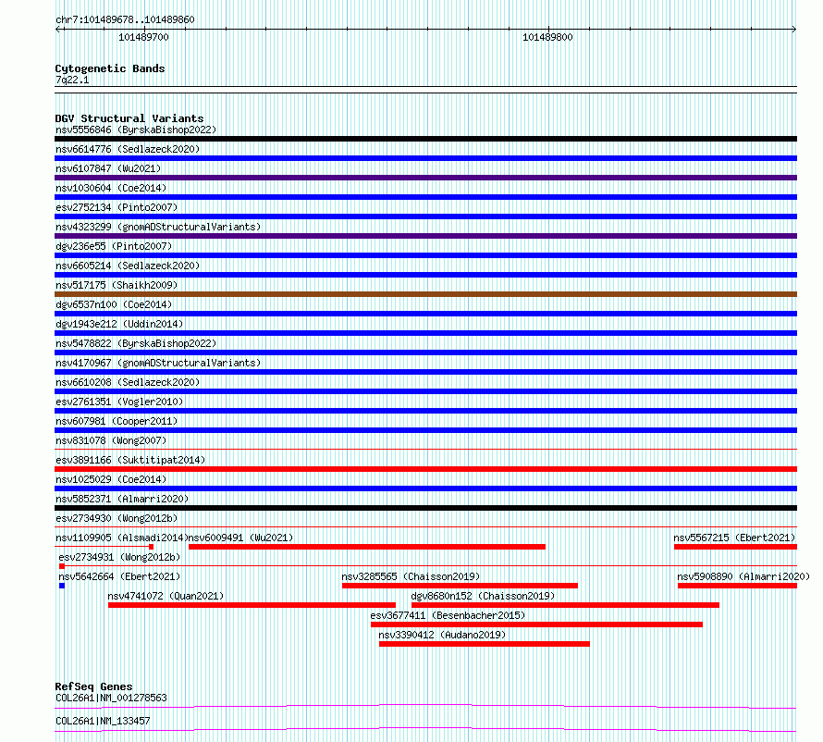Click the RefSeq Genes track heading
This screenshot has width=823, height=742.
click(94, 686)
